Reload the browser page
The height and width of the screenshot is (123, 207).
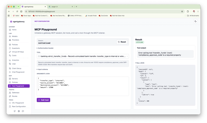click(x=17, y=11)
